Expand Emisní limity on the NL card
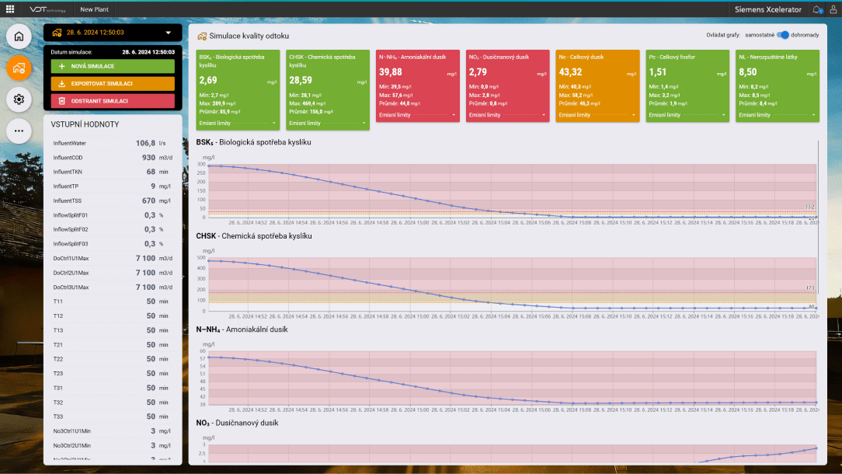The height and width of the screenshot is (474, 842). tap(778, 115)
